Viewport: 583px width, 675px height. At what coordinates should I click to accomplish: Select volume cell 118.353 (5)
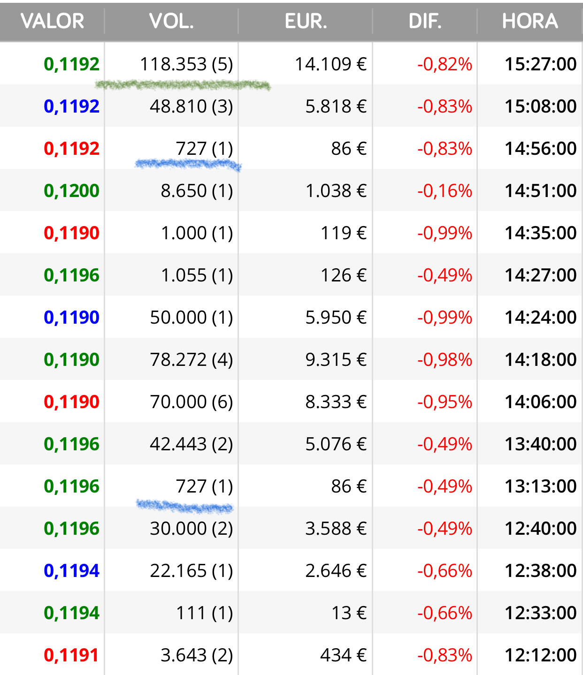point(186,64)
